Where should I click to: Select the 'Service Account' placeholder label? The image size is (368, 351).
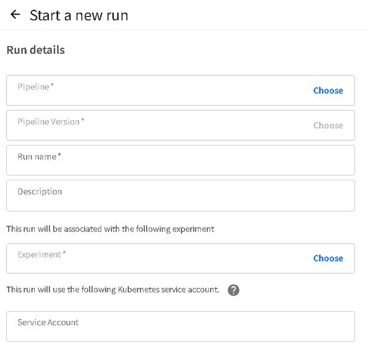48,323
